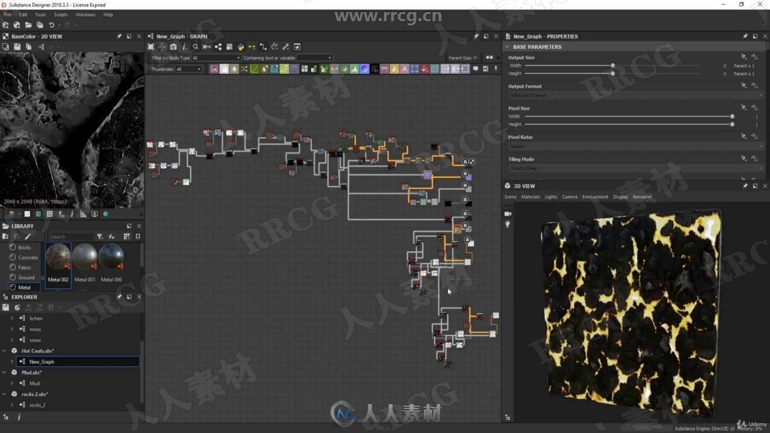Image resolution: width=770 pixels, height=433 pixels.
Task: Adjust the Output Size Width slider
Action: [612, 66]
